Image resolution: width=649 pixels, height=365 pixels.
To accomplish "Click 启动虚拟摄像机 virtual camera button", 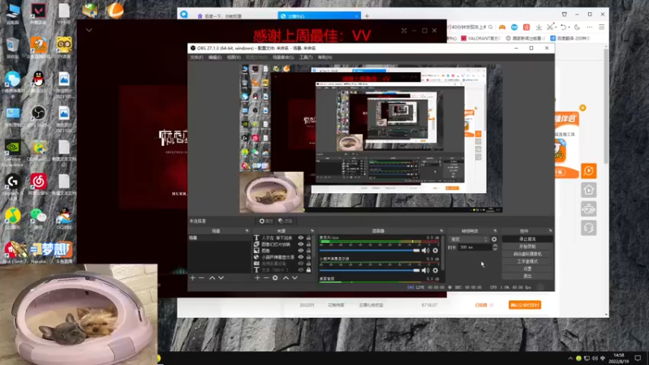I will [x=527, y=254].
